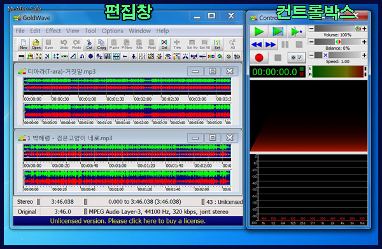Click the gray Stop button beside Pause
382x249 pixels.
click(x=299, y=45)
